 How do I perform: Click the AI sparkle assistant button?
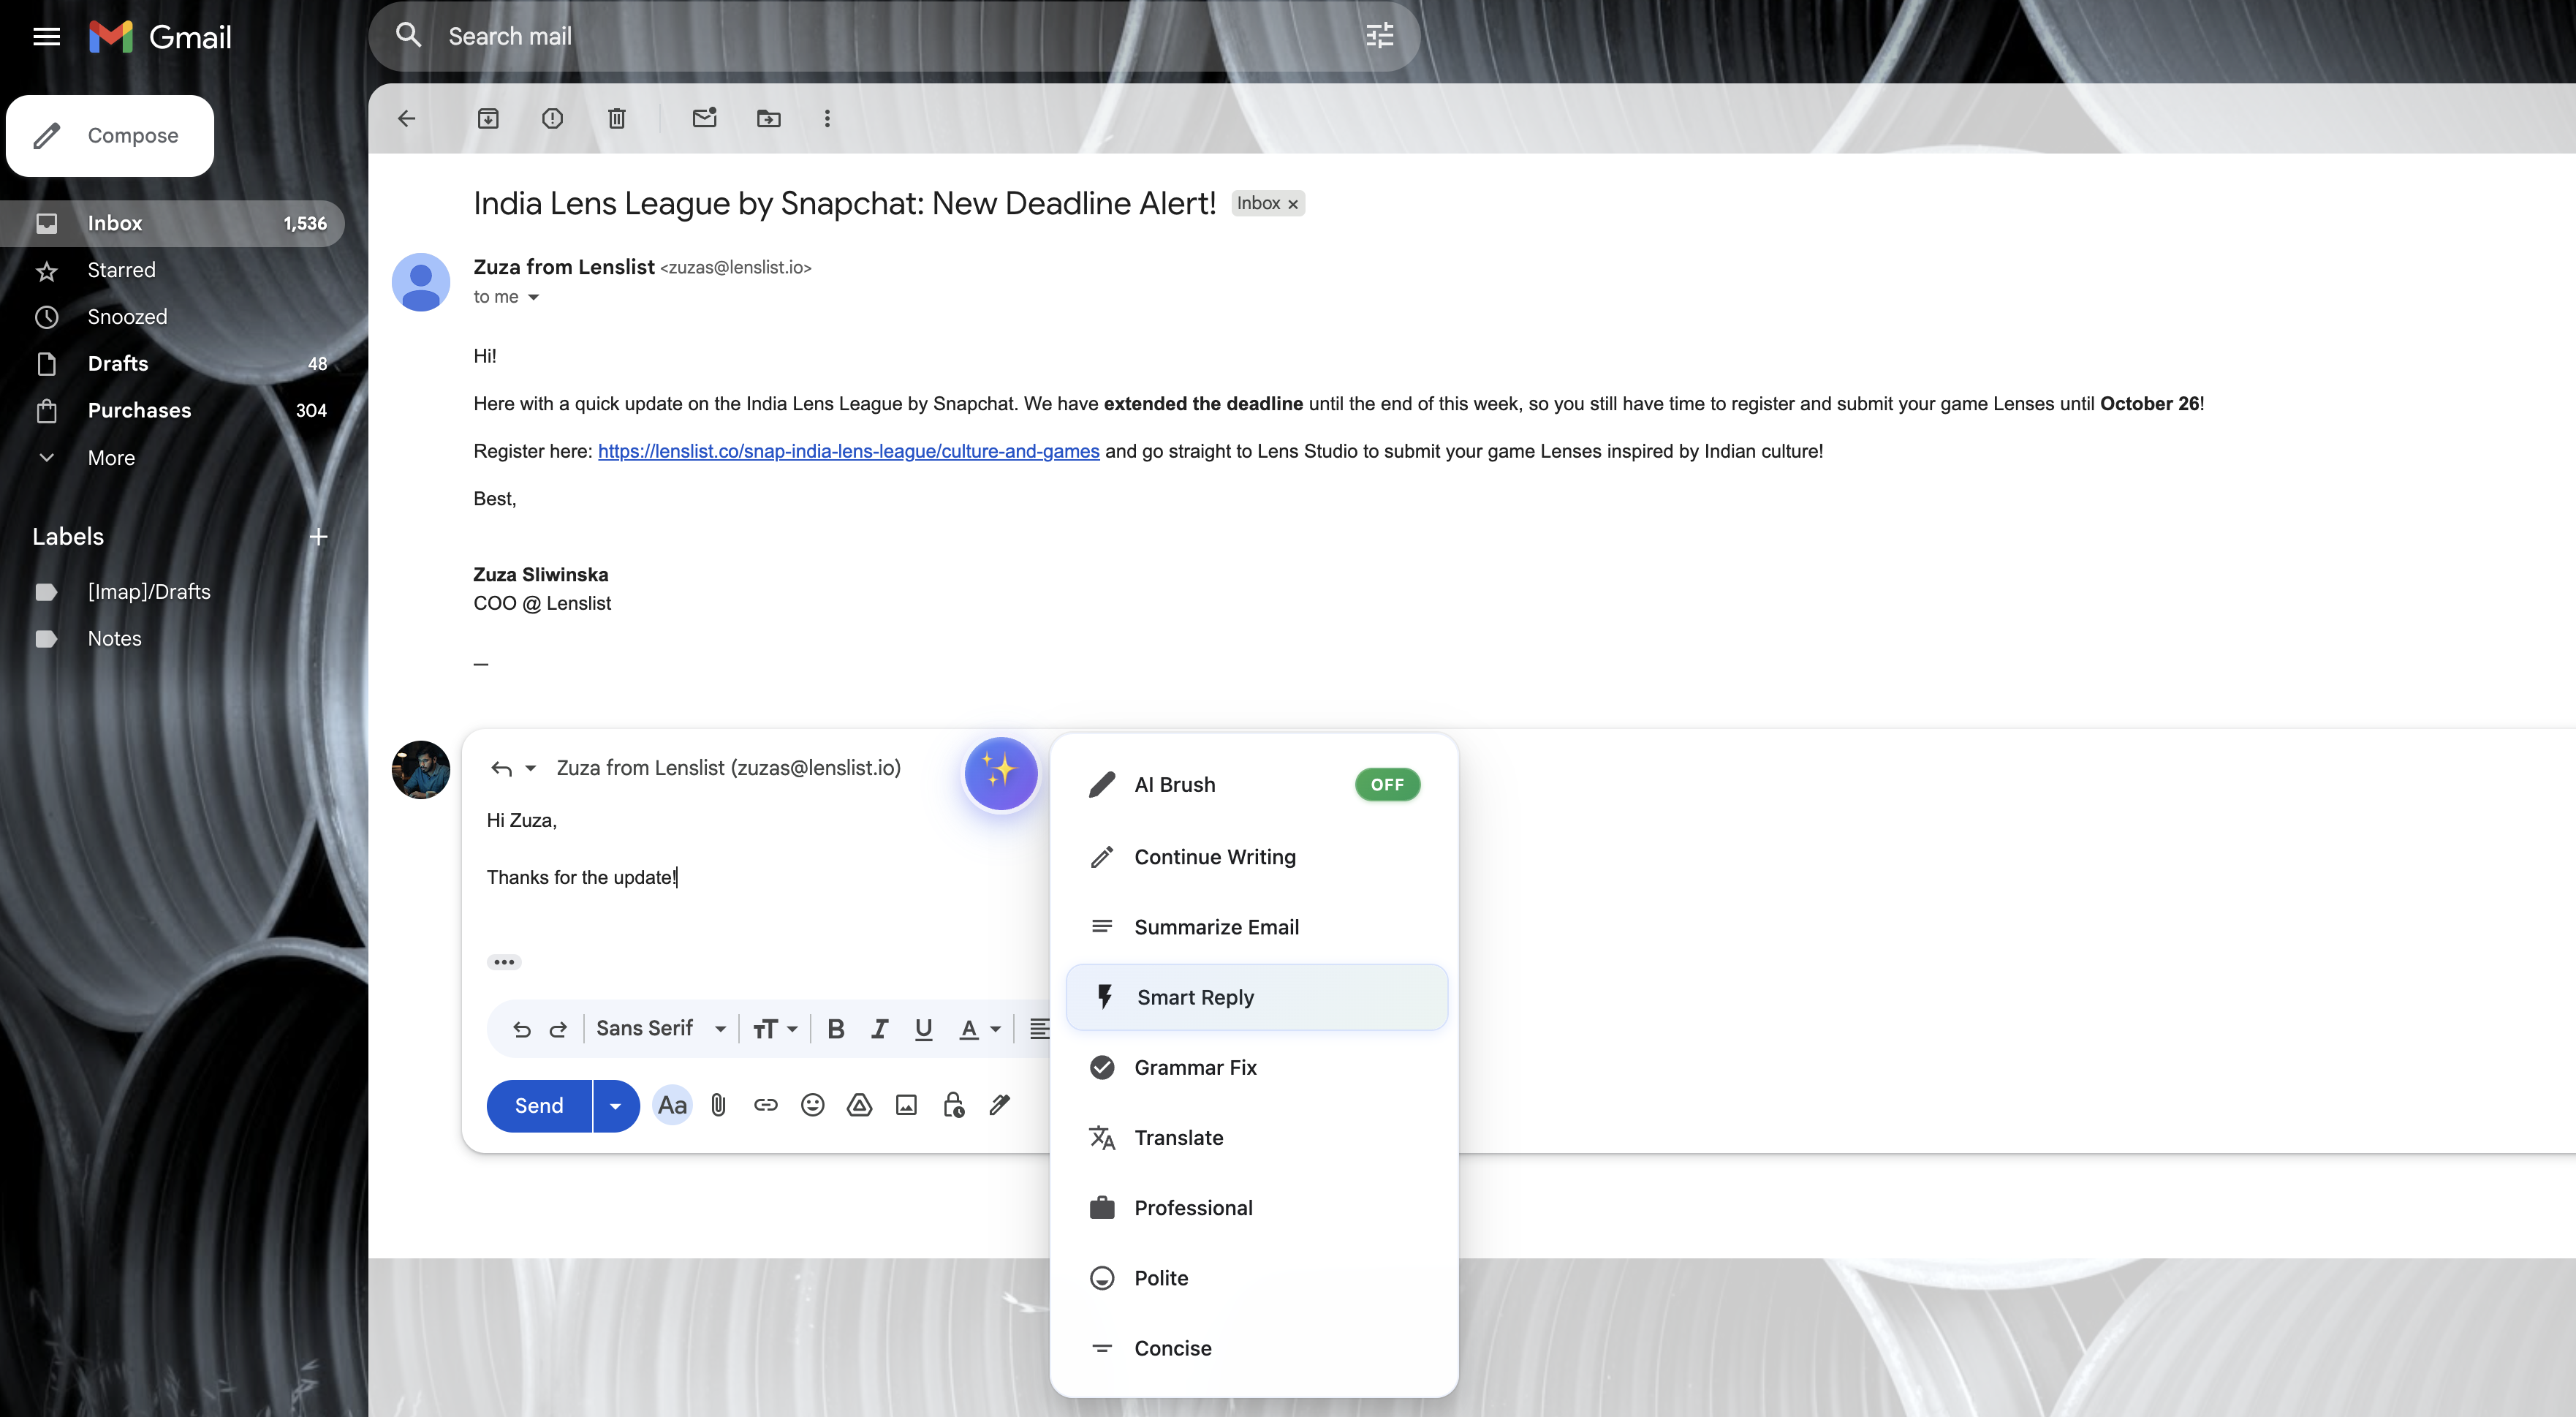(x=1000, y=773)
